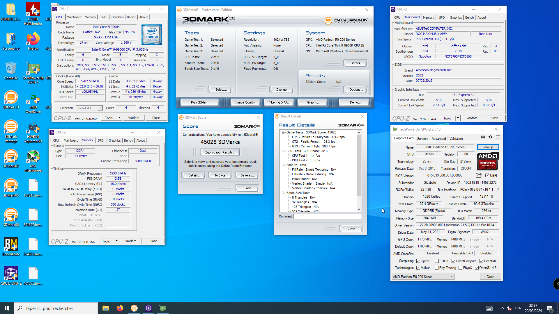
Task: Switch to SPD tab in CPU-Z Memory window
Action: 100,140
